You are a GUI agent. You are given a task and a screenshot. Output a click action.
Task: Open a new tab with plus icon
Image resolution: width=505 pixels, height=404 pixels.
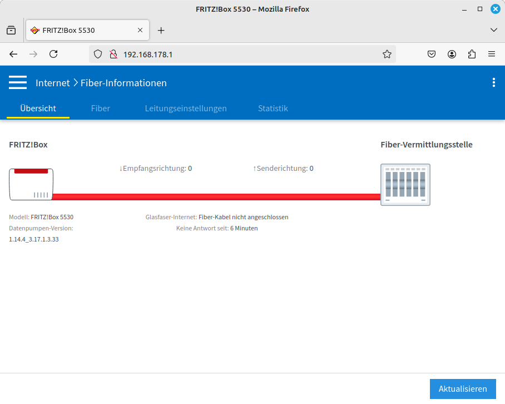(x=161, y=30)
